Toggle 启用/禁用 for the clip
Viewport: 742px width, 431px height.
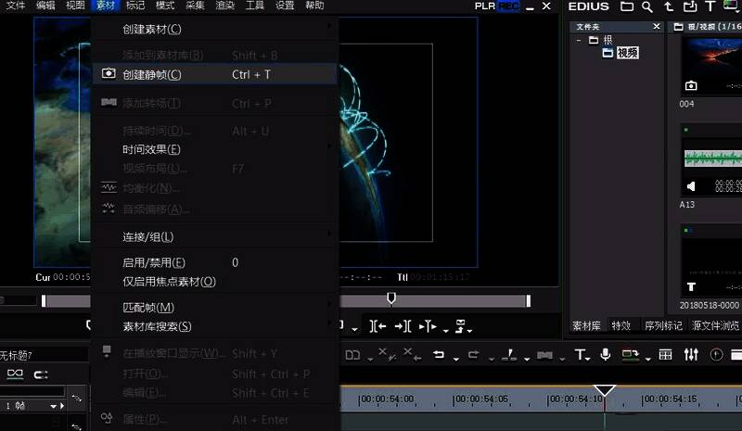click(x=154, y=263)
